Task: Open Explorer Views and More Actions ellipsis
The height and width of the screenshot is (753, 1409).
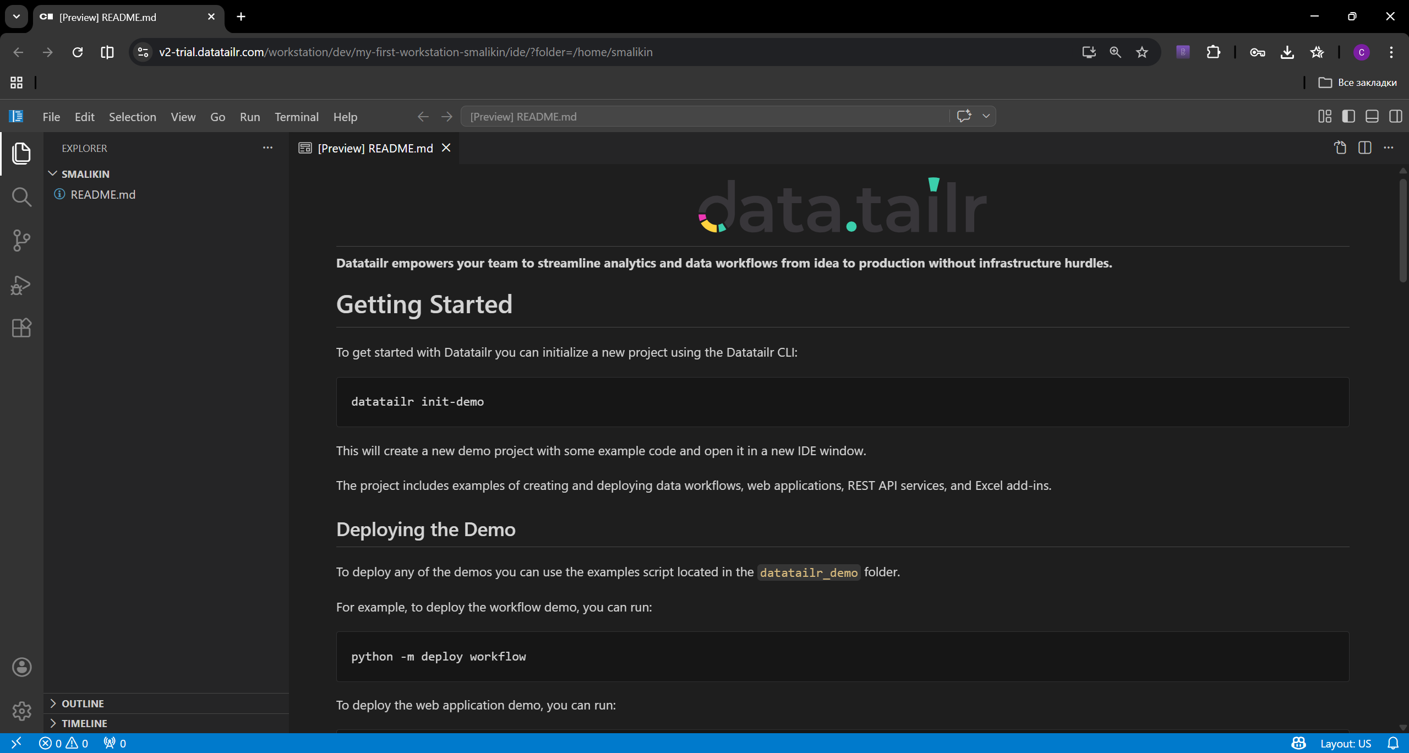Action: point(267,148)
